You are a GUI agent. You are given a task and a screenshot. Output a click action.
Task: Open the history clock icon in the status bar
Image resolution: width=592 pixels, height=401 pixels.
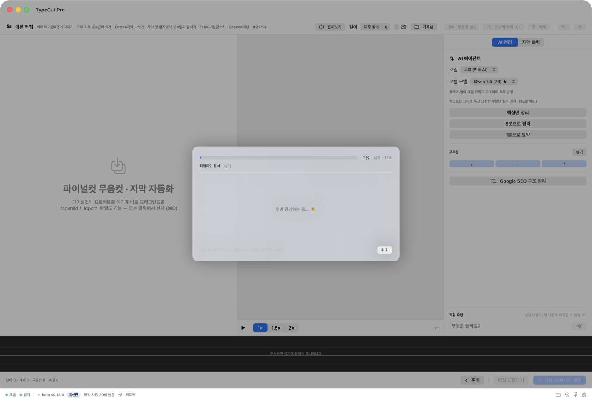pyautogui.click(x=567, y=395)
